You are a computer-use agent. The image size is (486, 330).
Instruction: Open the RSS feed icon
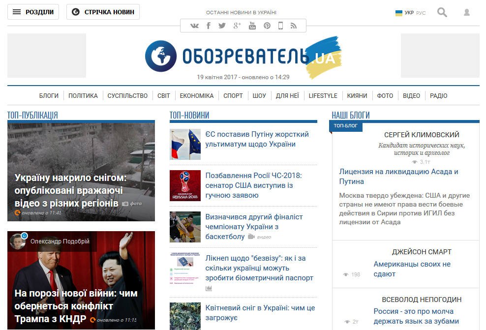click(294, 26)
